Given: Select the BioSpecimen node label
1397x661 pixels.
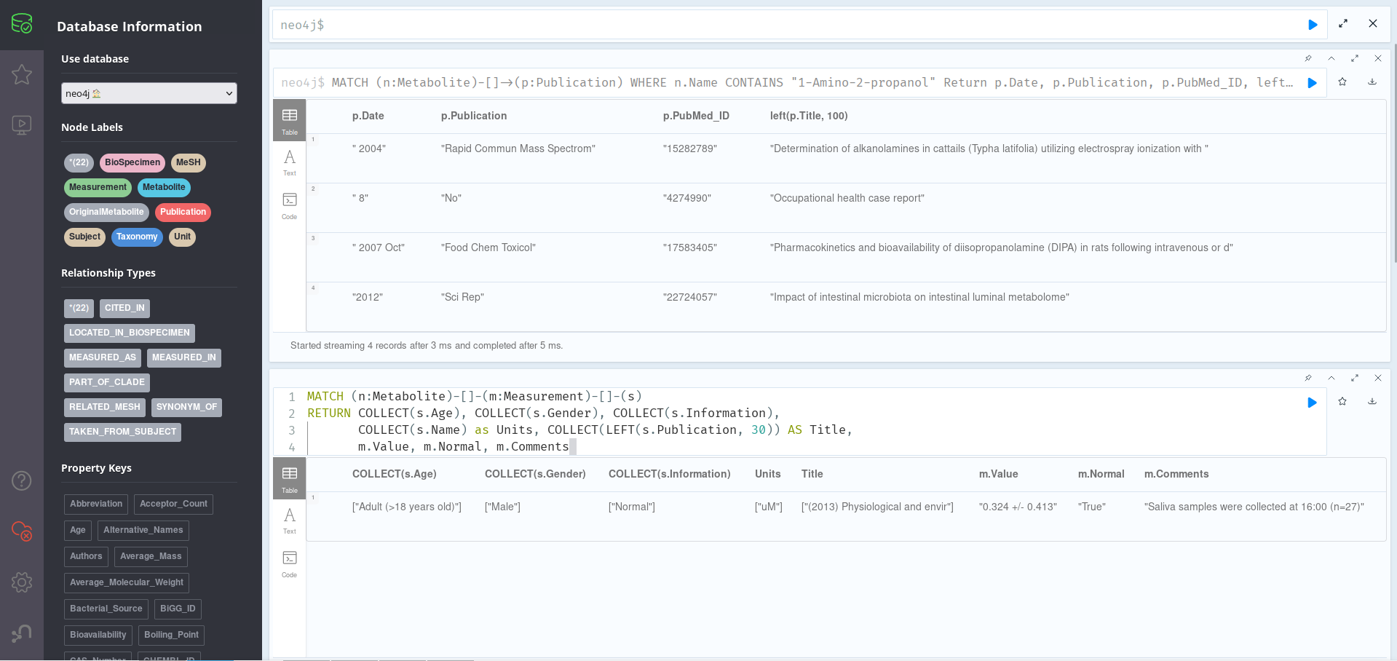Looking at the screenshot, I should click(132, 163).
